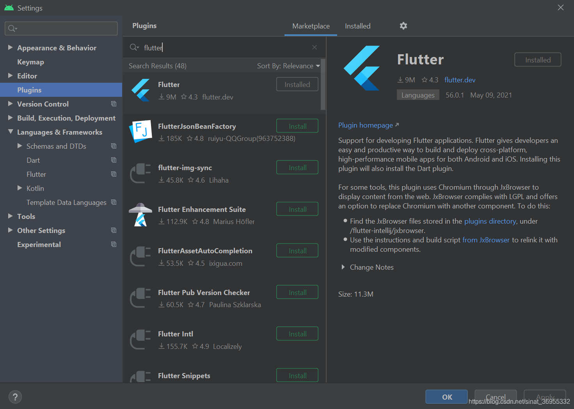Image resolution: width=574 pixels, height=409 pixels.
Task: Click the project-level icon beside Template Data Languages
Action: coord(114,202)
